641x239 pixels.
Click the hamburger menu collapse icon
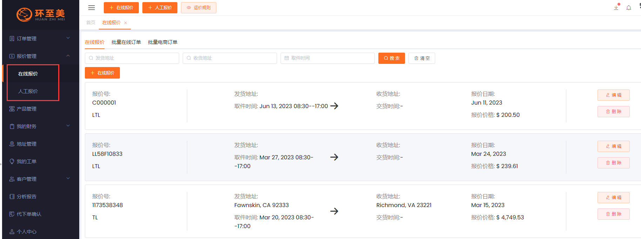click(92, 8)
